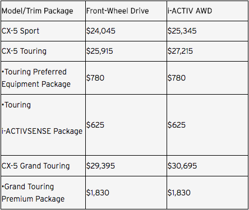This screenshot has width=249, height=210.
Task: Select the Touring i-ACTIVSENSE Package cell
Action: (x=43, y=125)
